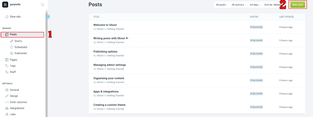313x117 pixels.
Task: Open 'Organising your content' post
Action: [x=109, y=78]
